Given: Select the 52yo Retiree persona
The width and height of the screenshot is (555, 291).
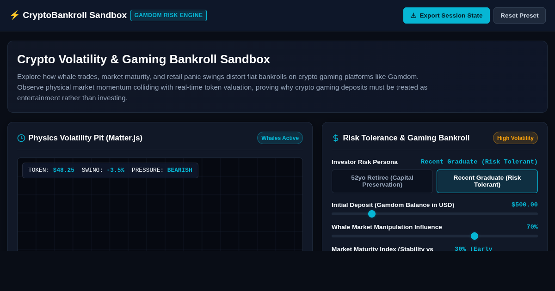Looking at the screenshot, I should [382, 181].
